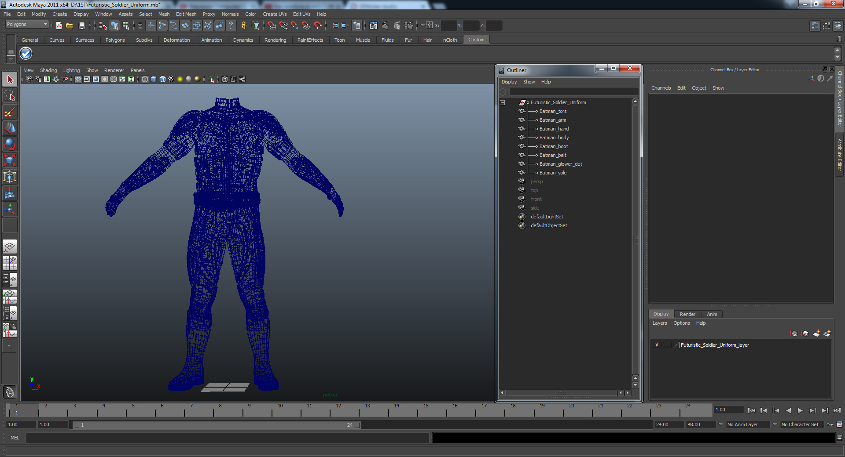Open the Anim layer tab

[x=712, y=314]
